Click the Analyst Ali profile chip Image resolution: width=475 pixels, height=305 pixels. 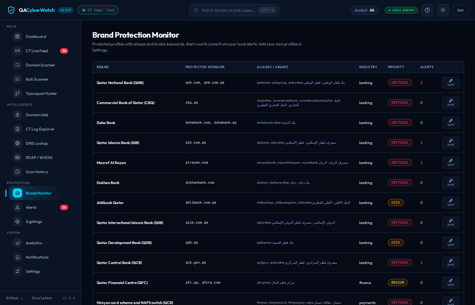pos(364,10)
